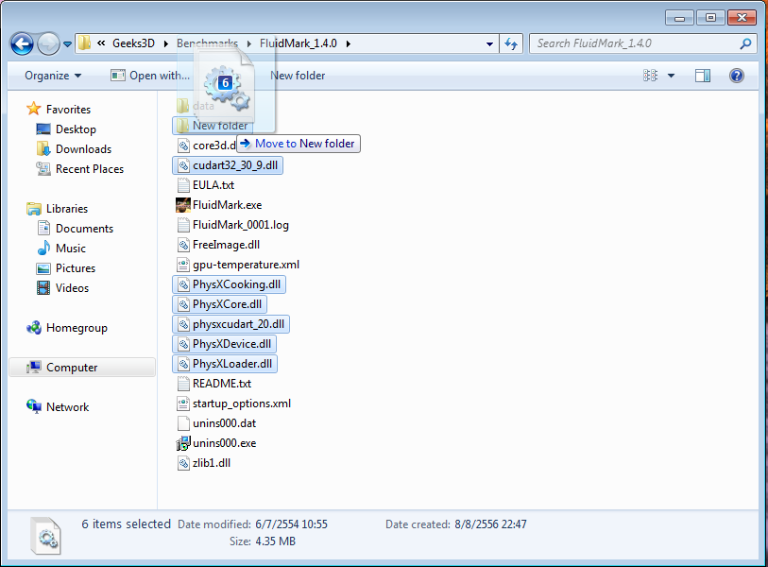
Task: Click the FluidMark.exe application icon
Action: click(183, 205)
